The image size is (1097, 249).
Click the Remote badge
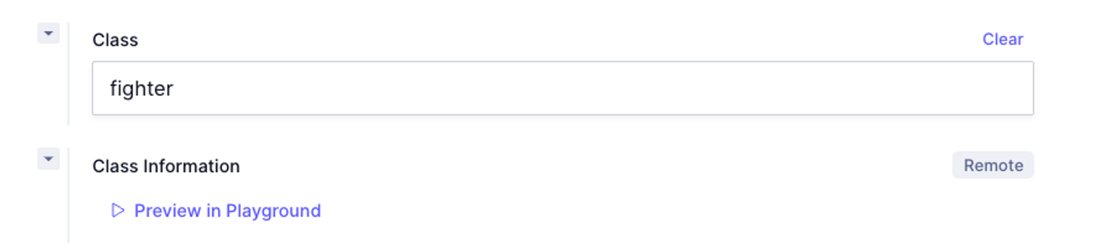[993, 165]
